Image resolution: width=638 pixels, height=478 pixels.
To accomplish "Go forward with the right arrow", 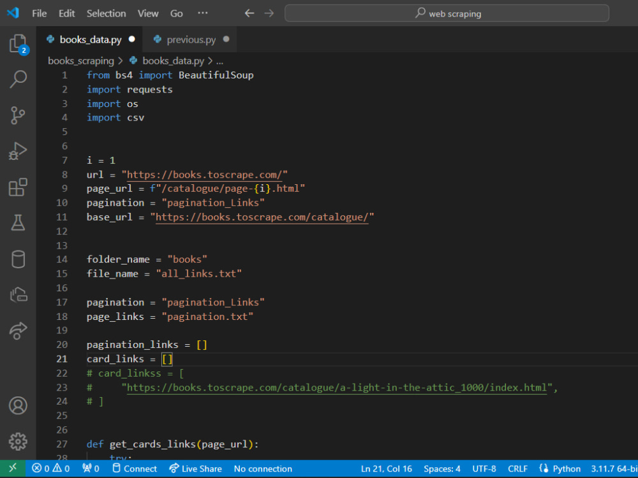I will click(x=269, y=13).
